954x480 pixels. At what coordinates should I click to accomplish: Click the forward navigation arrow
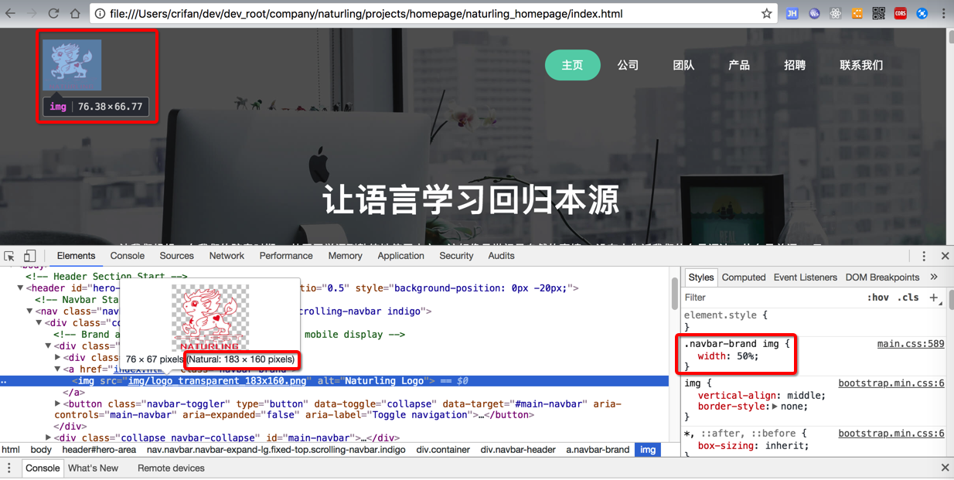click(32, 13)
